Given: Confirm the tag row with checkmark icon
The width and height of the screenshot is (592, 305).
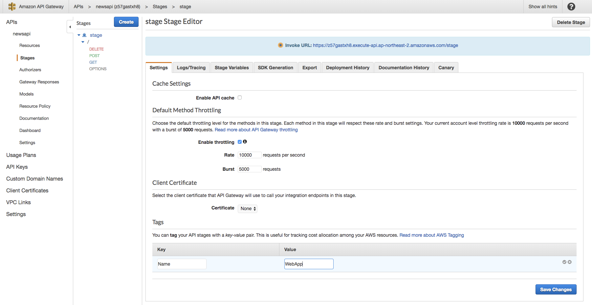Looking at the screenshot, I should 564,262.
